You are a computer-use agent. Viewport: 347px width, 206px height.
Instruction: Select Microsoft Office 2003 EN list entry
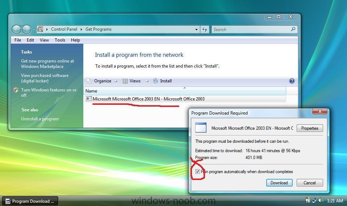point(185,99)
